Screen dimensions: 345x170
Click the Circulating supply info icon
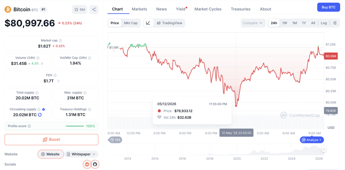39,109
